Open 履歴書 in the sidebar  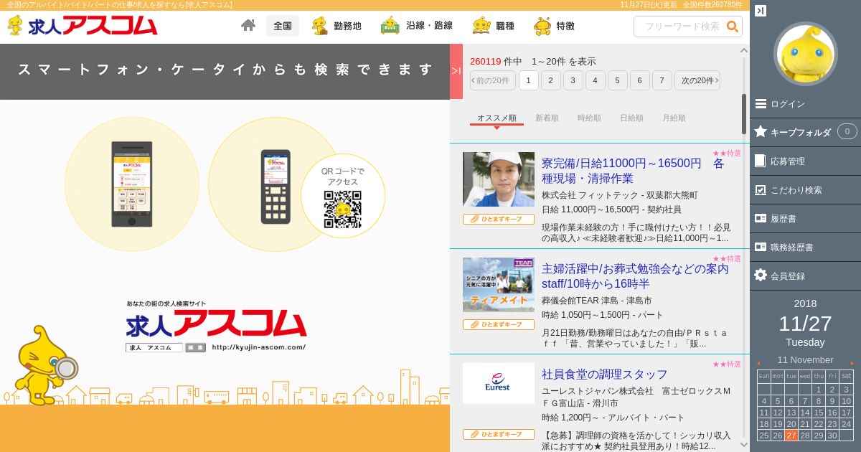click(805, 218)
